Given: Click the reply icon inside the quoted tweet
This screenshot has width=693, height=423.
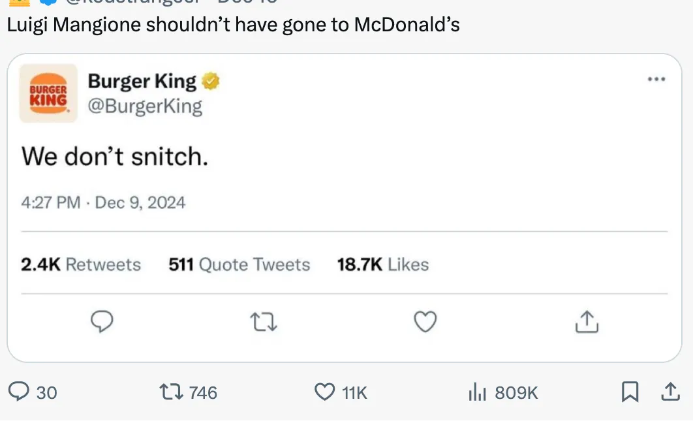Looking at the screenshot, I should point(100,322).
